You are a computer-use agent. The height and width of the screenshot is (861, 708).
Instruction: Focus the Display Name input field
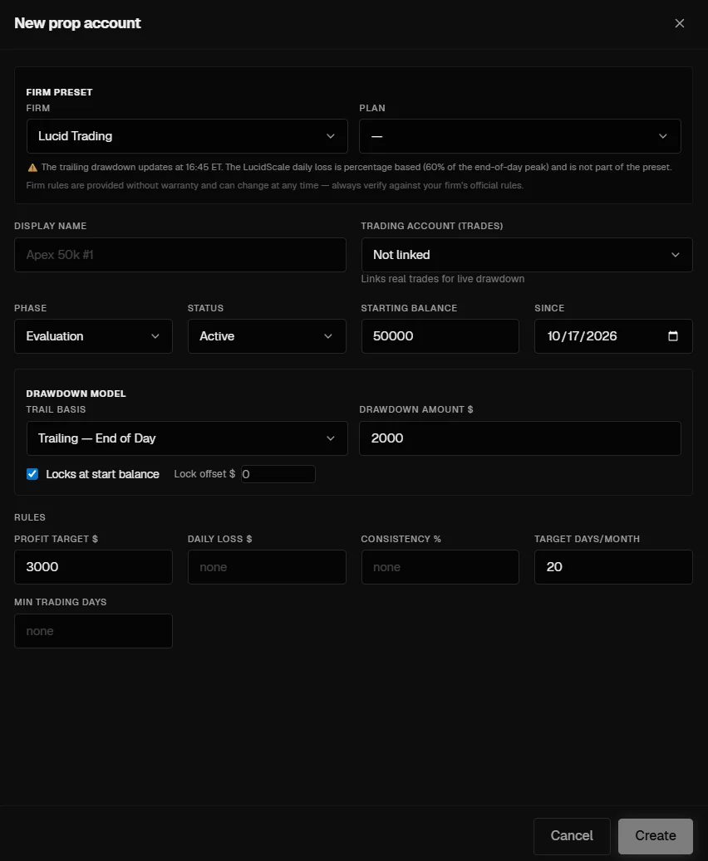coord(180,255)
